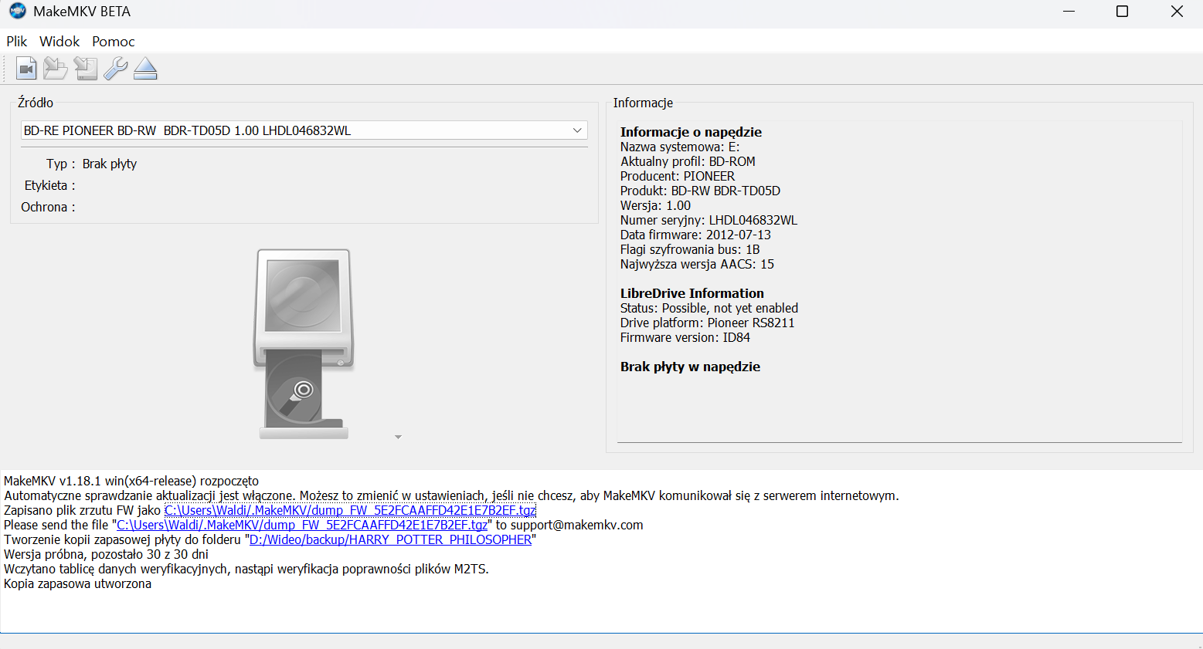The width and height of the screenshot is (1203, 649).
Task: Open the 'Zapisano plik zrzutu FW' dump file link
Action: coord(350,511)
